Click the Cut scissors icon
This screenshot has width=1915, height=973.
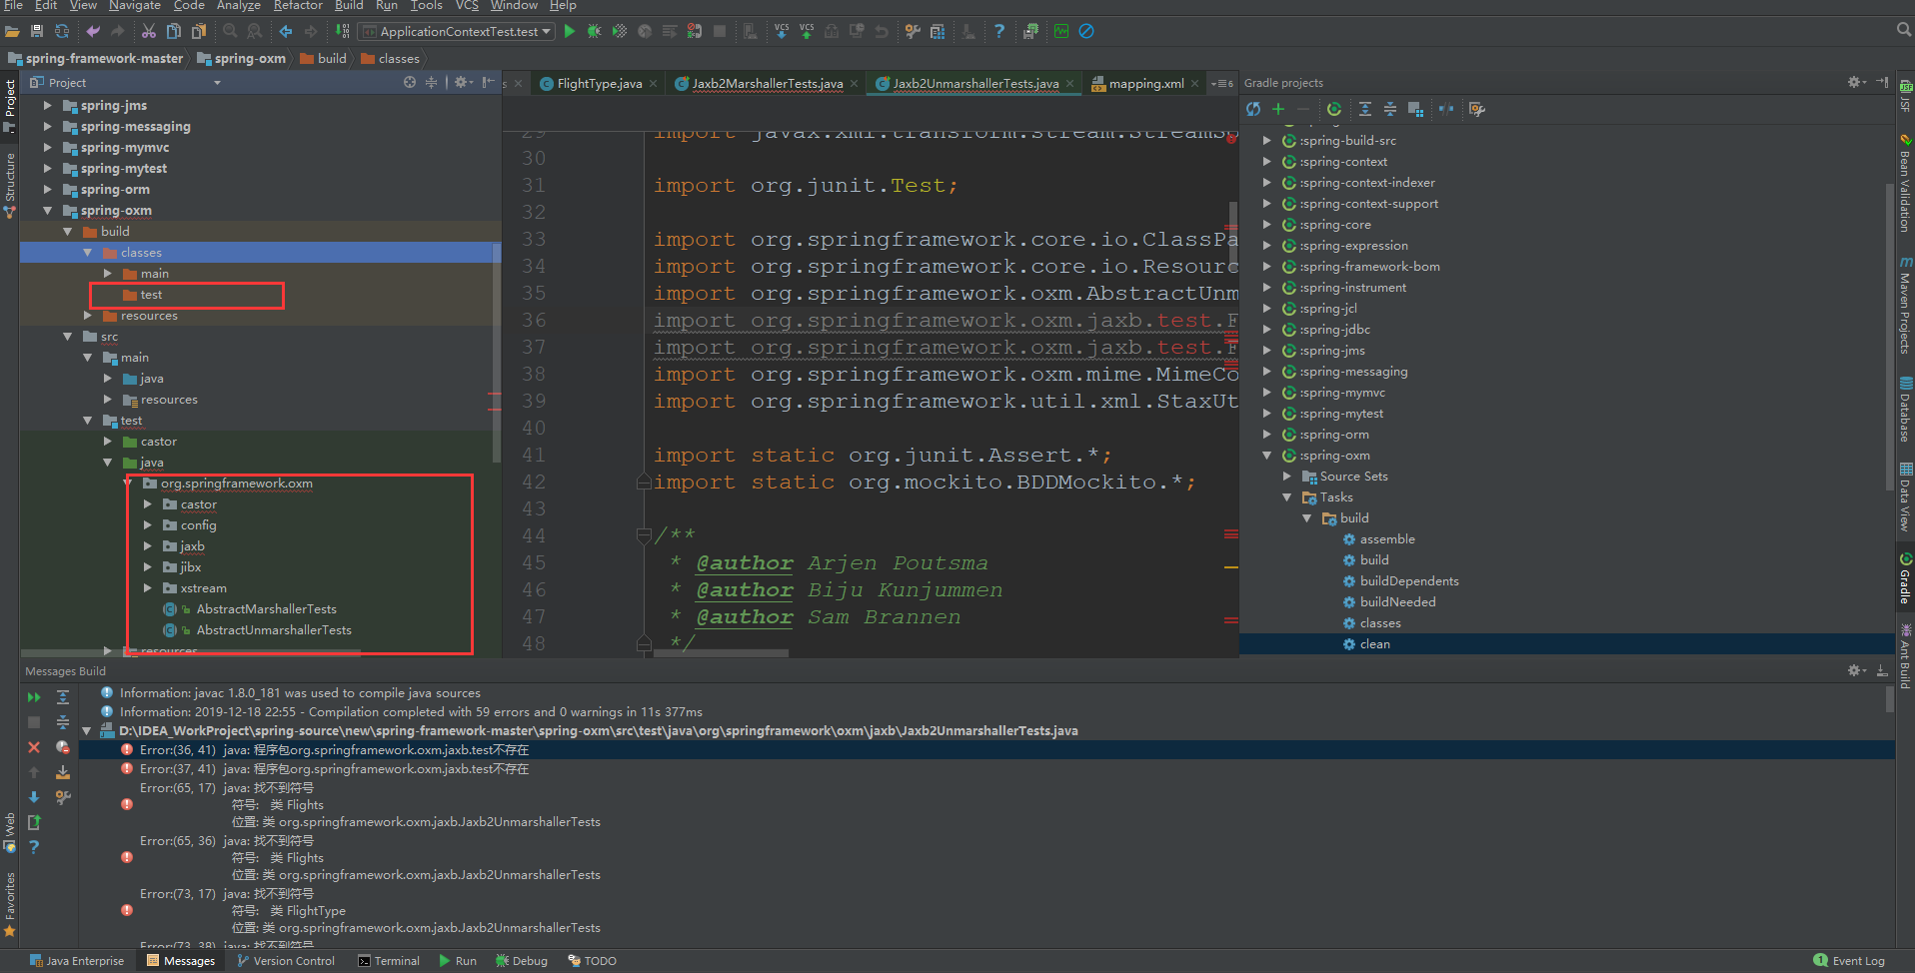pyautogui.click(x=149, y=31)
